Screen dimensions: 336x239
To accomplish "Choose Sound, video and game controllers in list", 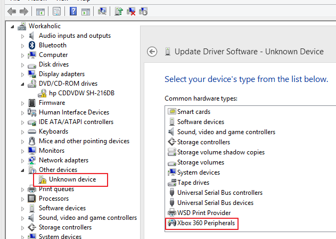I will coord(226,132).
